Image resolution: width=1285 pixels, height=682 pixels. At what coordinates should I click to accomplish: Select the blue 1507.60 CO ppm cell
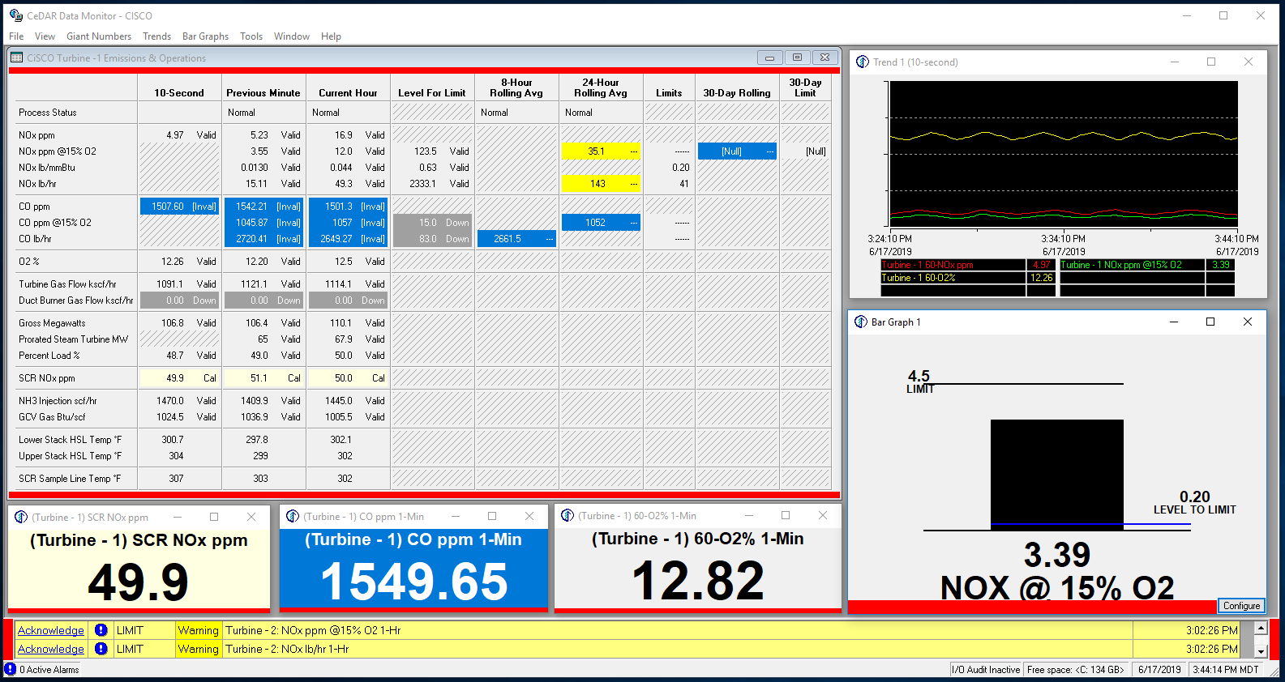click(x=179, y=207)
